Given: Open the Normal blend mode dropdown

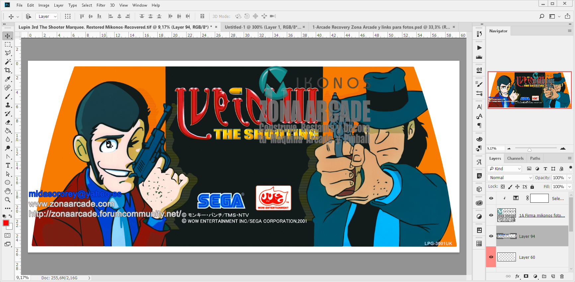Looking at the screenshot, I should [510, 178].
